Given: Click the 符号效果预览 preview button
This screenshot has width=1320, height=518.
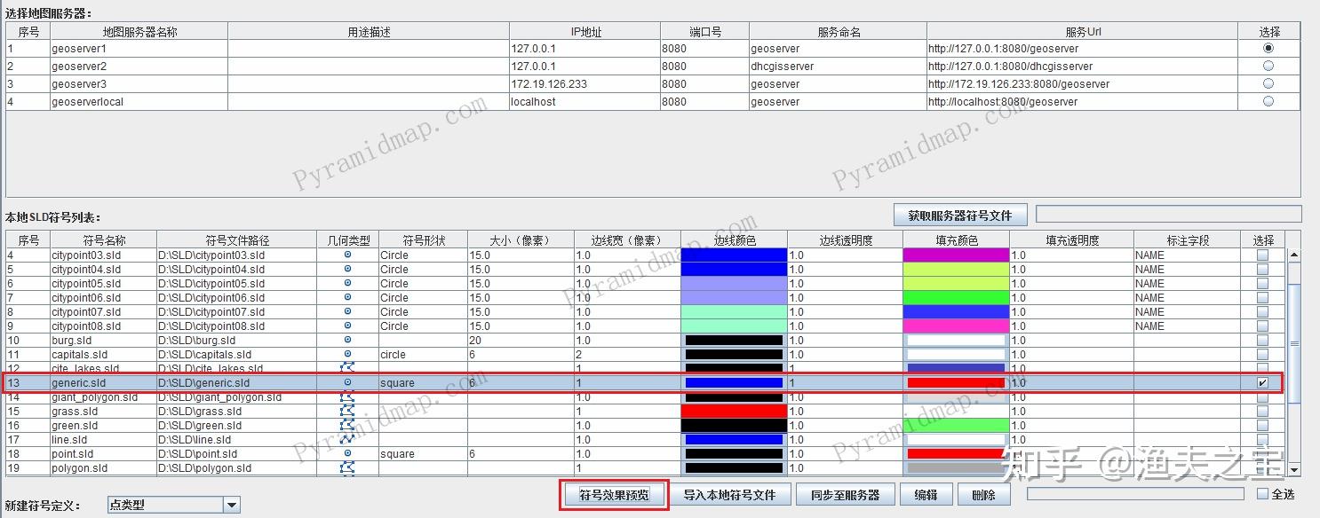Looking at the screenshot, I should [x=616, y=494].
